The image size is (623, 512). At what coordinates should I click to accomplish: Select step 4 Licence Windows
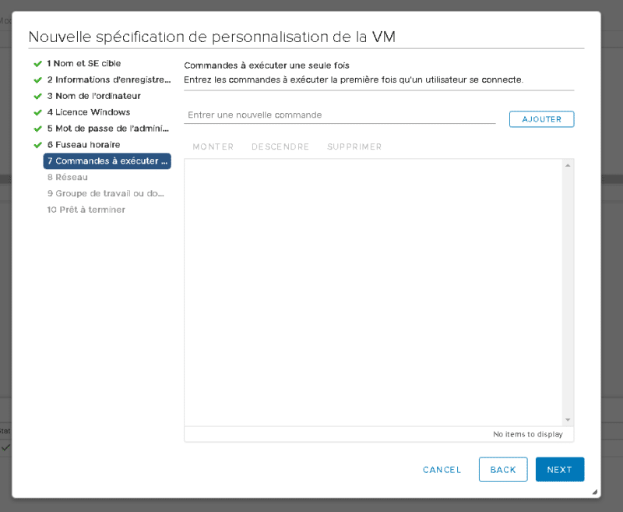pos(88,113)
